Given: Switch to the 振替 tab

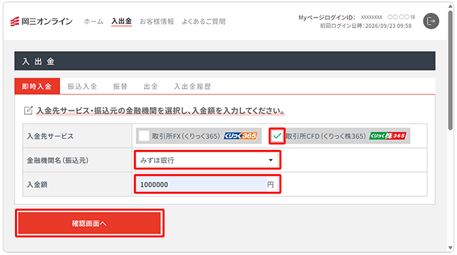Looking at the screenshot, I should coord(120,87).
